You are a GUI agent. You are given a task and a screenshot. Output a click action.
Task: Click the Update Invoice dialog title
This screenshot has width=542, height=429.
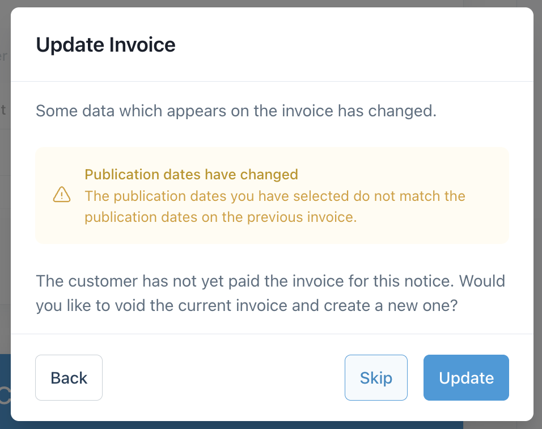pos(105,45)
